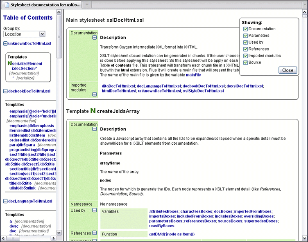Uncheck the Documentation checkbox

pyautogui.click(x=245, y=29)
